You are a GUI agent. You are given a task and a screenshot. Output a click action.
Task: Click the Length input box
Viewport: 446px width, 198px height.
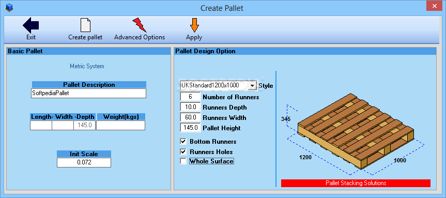41,126
